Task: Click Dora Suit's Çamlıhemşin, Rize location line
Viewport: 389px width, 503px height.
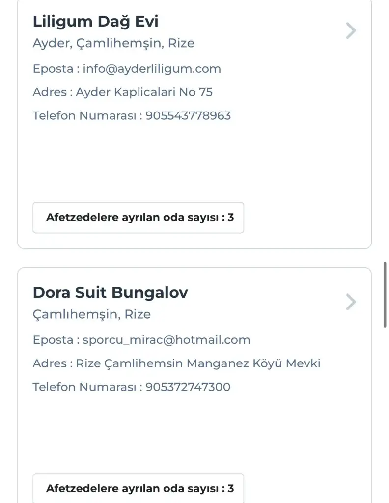Action: [x=91, y=314]
